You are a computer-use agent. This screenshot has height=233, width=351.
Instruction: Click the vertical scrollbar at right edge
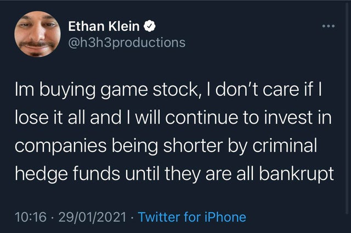click(x=348, y=107)
